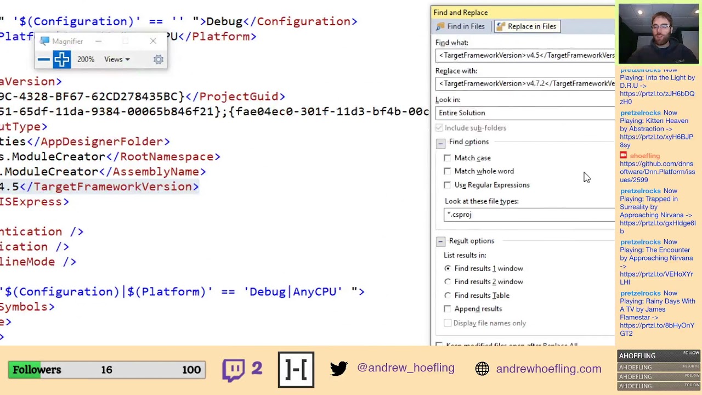
Task: Click the Magnifier zoom out minus button
Action: click(x=44, y=59)
